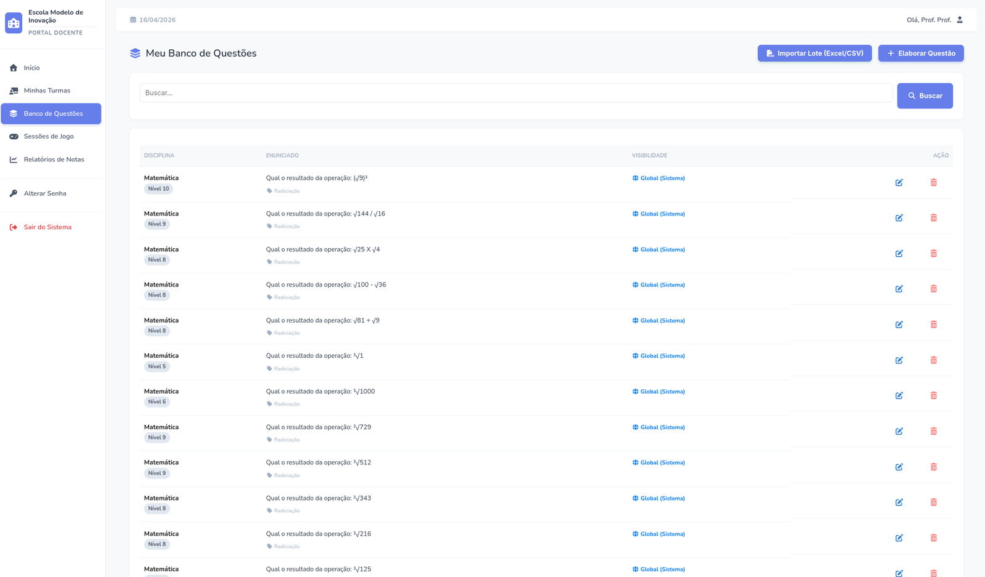Image resolution: width=985 pixels, height=577 pixels.
Task: Click Elaborar Questão button
Action: (x=920, y=54)
